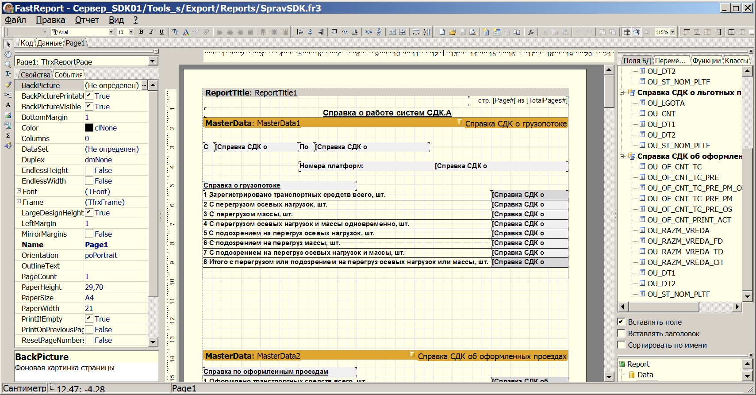Click the Color property black swatch
Viewport: 756px width, 395px height.
89,128
